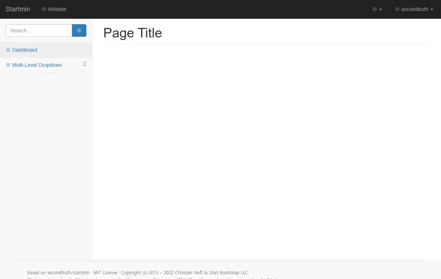Image resolution: width=441 pixels, height=279 pixels.
Task: Open the secondtruth user dropdown caret
Action: [431, 10]
